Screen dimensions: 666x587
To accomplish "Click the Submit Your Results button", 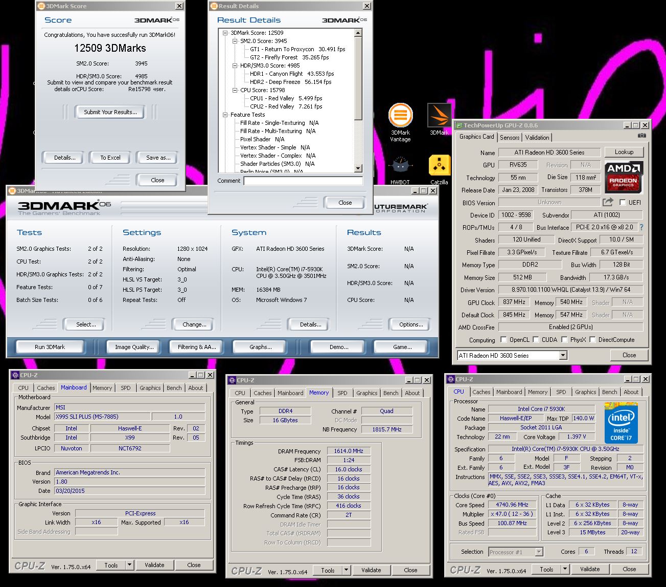I will [110, 112].
